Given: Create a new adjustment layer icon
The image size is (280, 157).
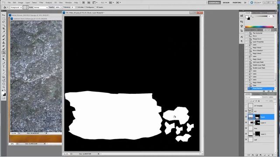Looking at the screenshot, I should 261,155.
